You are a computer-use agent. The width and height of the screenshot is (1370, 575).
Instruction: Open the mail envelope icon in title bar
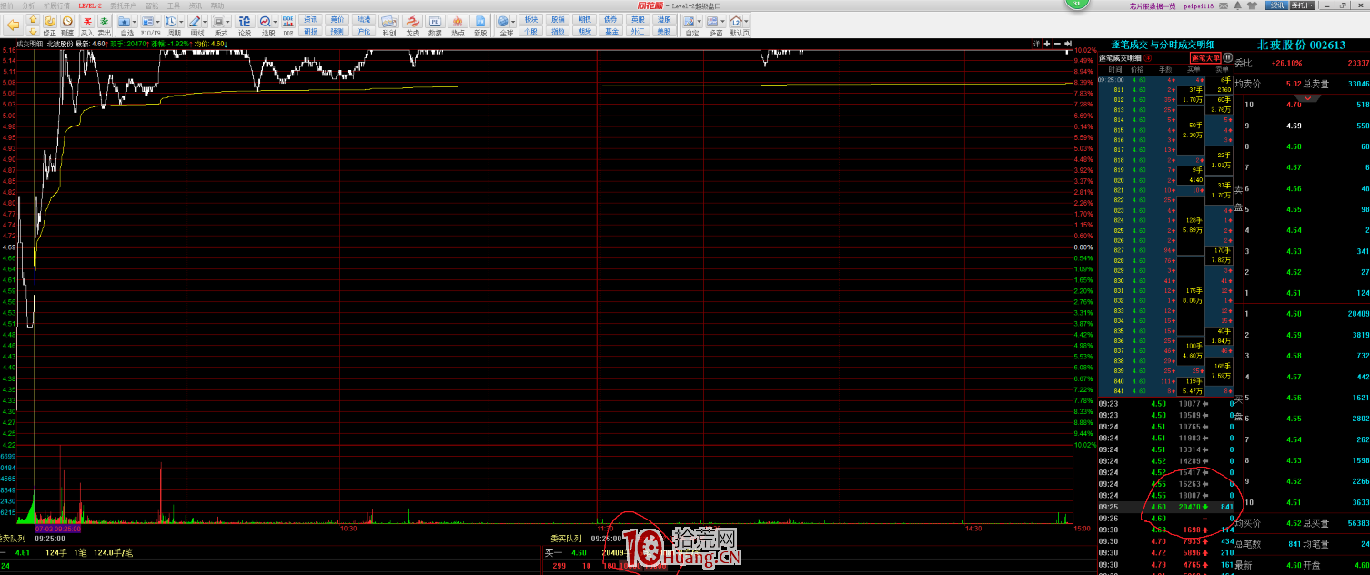[1224, 6]
